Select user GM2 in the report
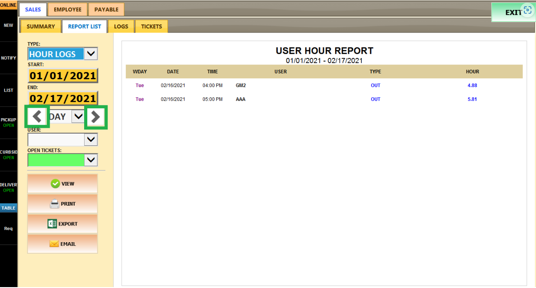536x288 pixels. tap(241, 86)
